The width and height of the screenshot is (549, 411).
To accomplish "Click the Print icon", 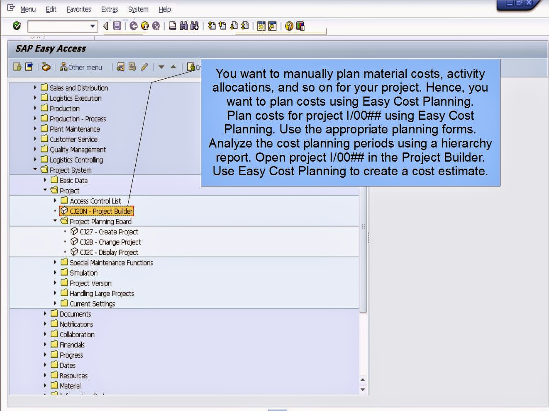I will tap(173, 26).
